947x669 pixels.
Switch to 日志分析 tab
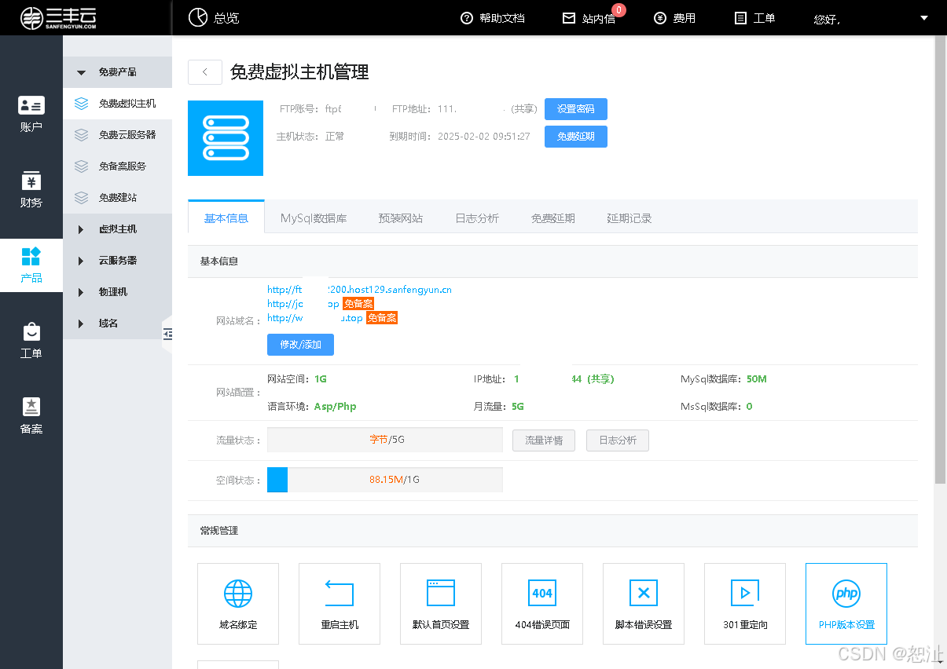coord(477,218)
